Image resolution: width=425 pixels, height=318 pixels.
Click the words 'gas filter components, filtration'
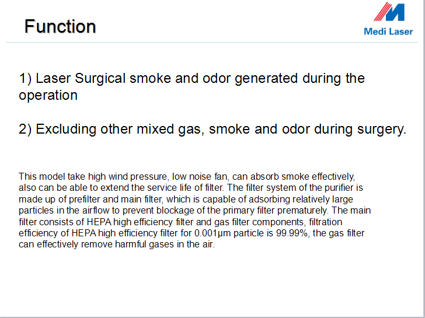point(278,222)
